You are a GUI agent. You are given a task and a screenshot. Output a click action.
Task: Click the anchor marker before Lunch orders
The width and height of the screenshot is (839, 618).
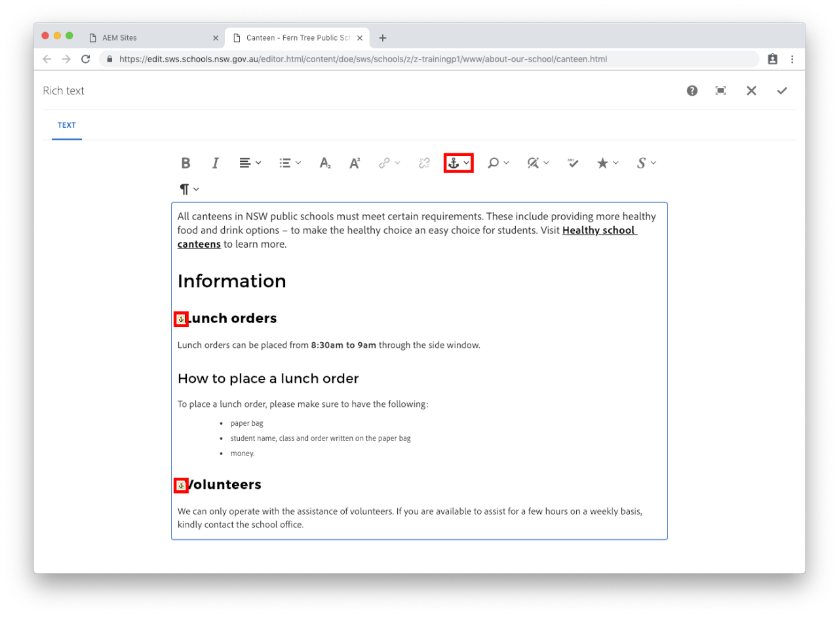181,319
